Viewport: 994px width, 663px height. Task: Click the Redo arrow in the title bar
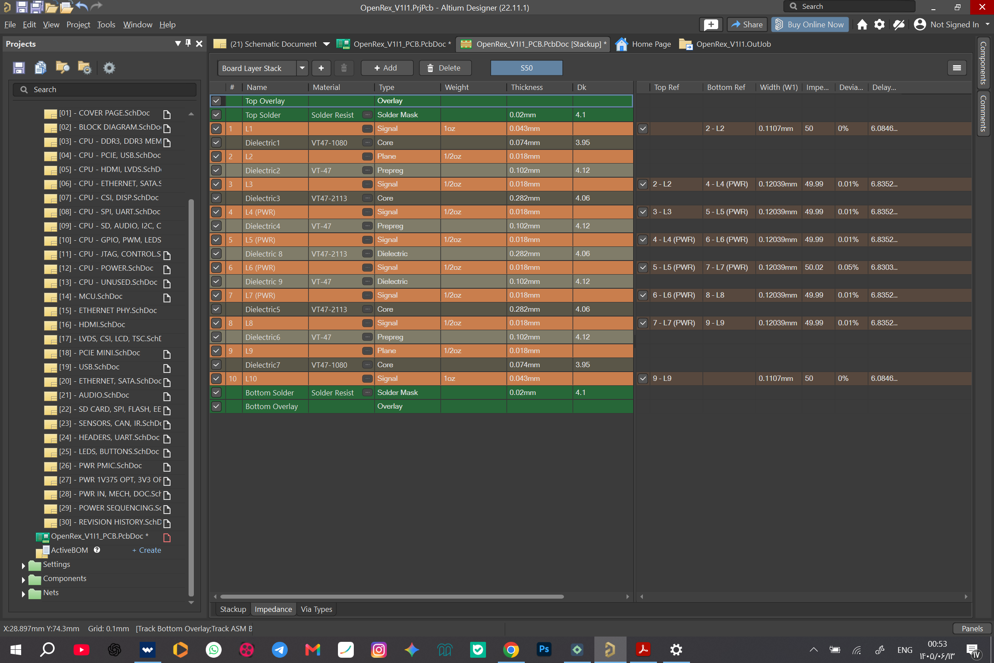(x=96, y=6)
